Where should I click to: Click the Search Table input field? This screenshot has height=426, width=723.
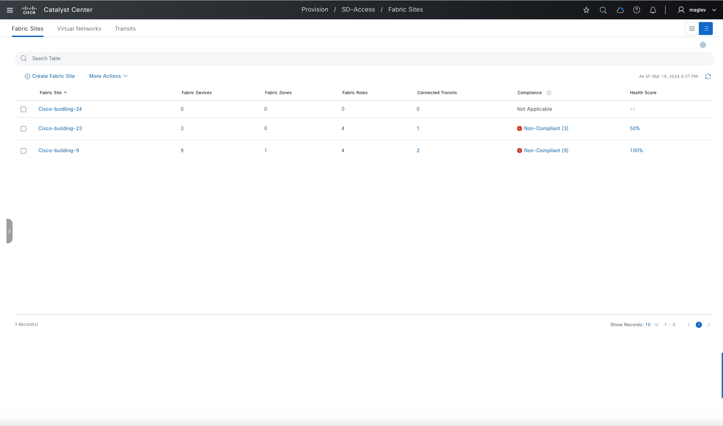pos(364,58)
